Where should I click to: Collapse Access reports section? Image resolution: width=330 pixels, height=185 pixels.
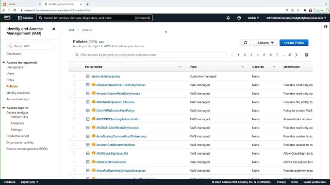[x=4, y=108]
